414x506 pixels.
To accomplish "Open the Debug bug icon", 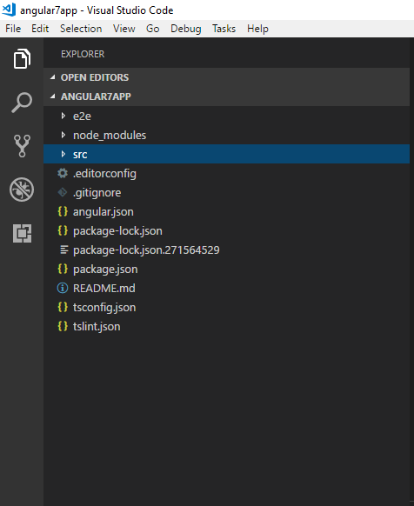I will [x=22, y=190].
